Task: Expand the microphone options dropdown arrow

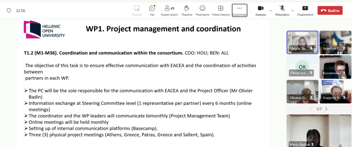Action: coord(293,10)
